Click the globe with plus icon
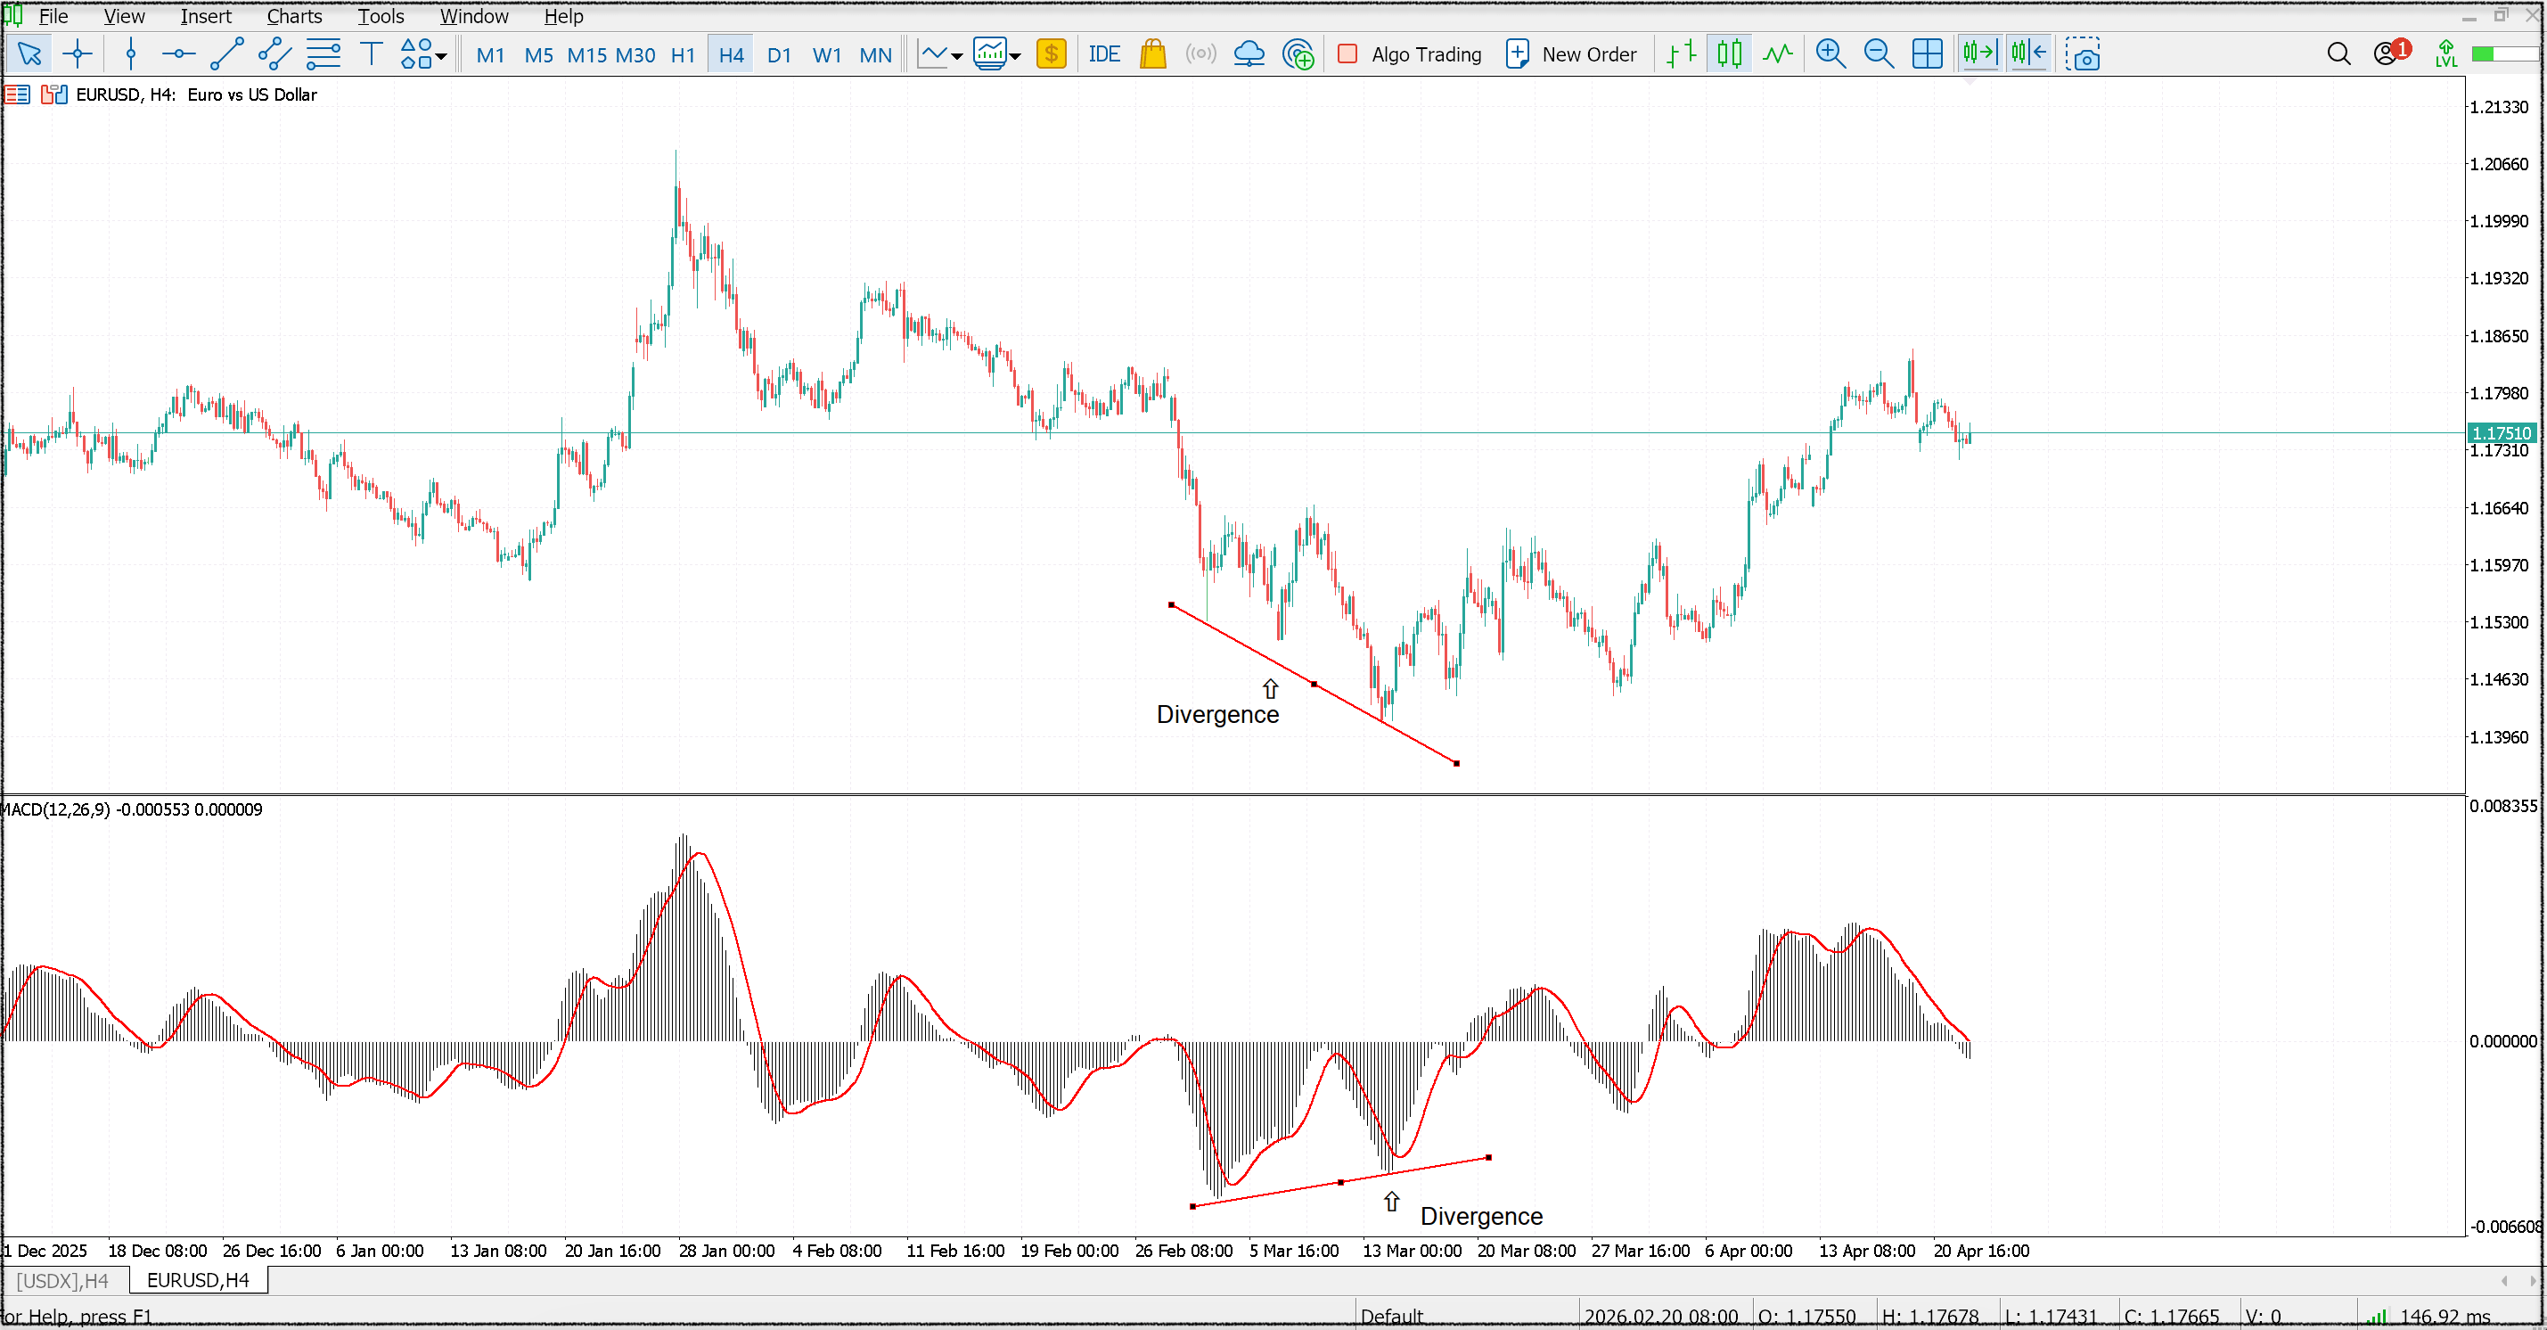 click(1298, 54)
